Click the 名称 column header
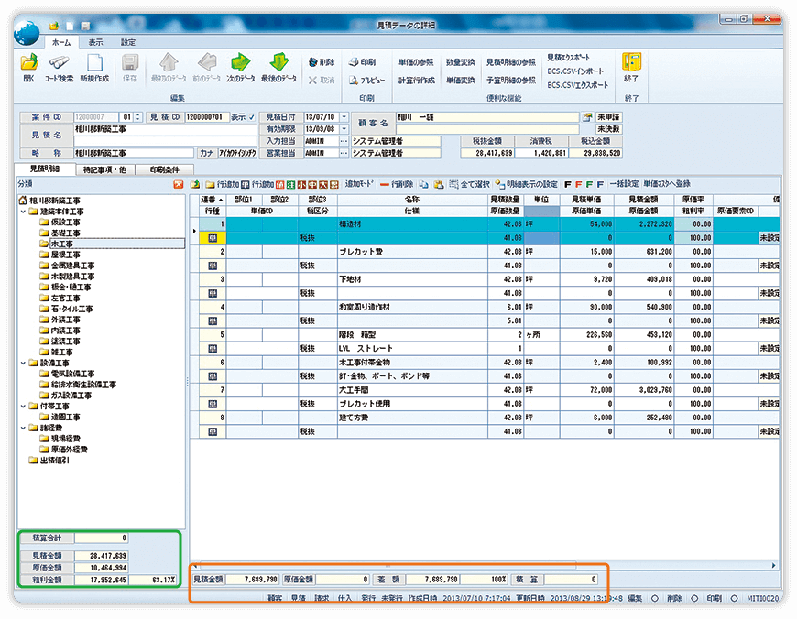The width and height of the screenshot is (797, 619). [411, 200]
